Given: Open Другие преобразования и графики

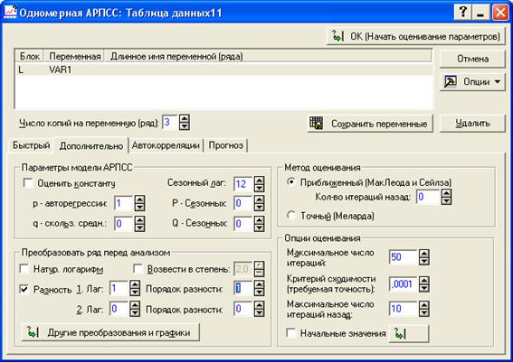Looking at the screenshot, I should pyautogui.click(x=110, y=332).
